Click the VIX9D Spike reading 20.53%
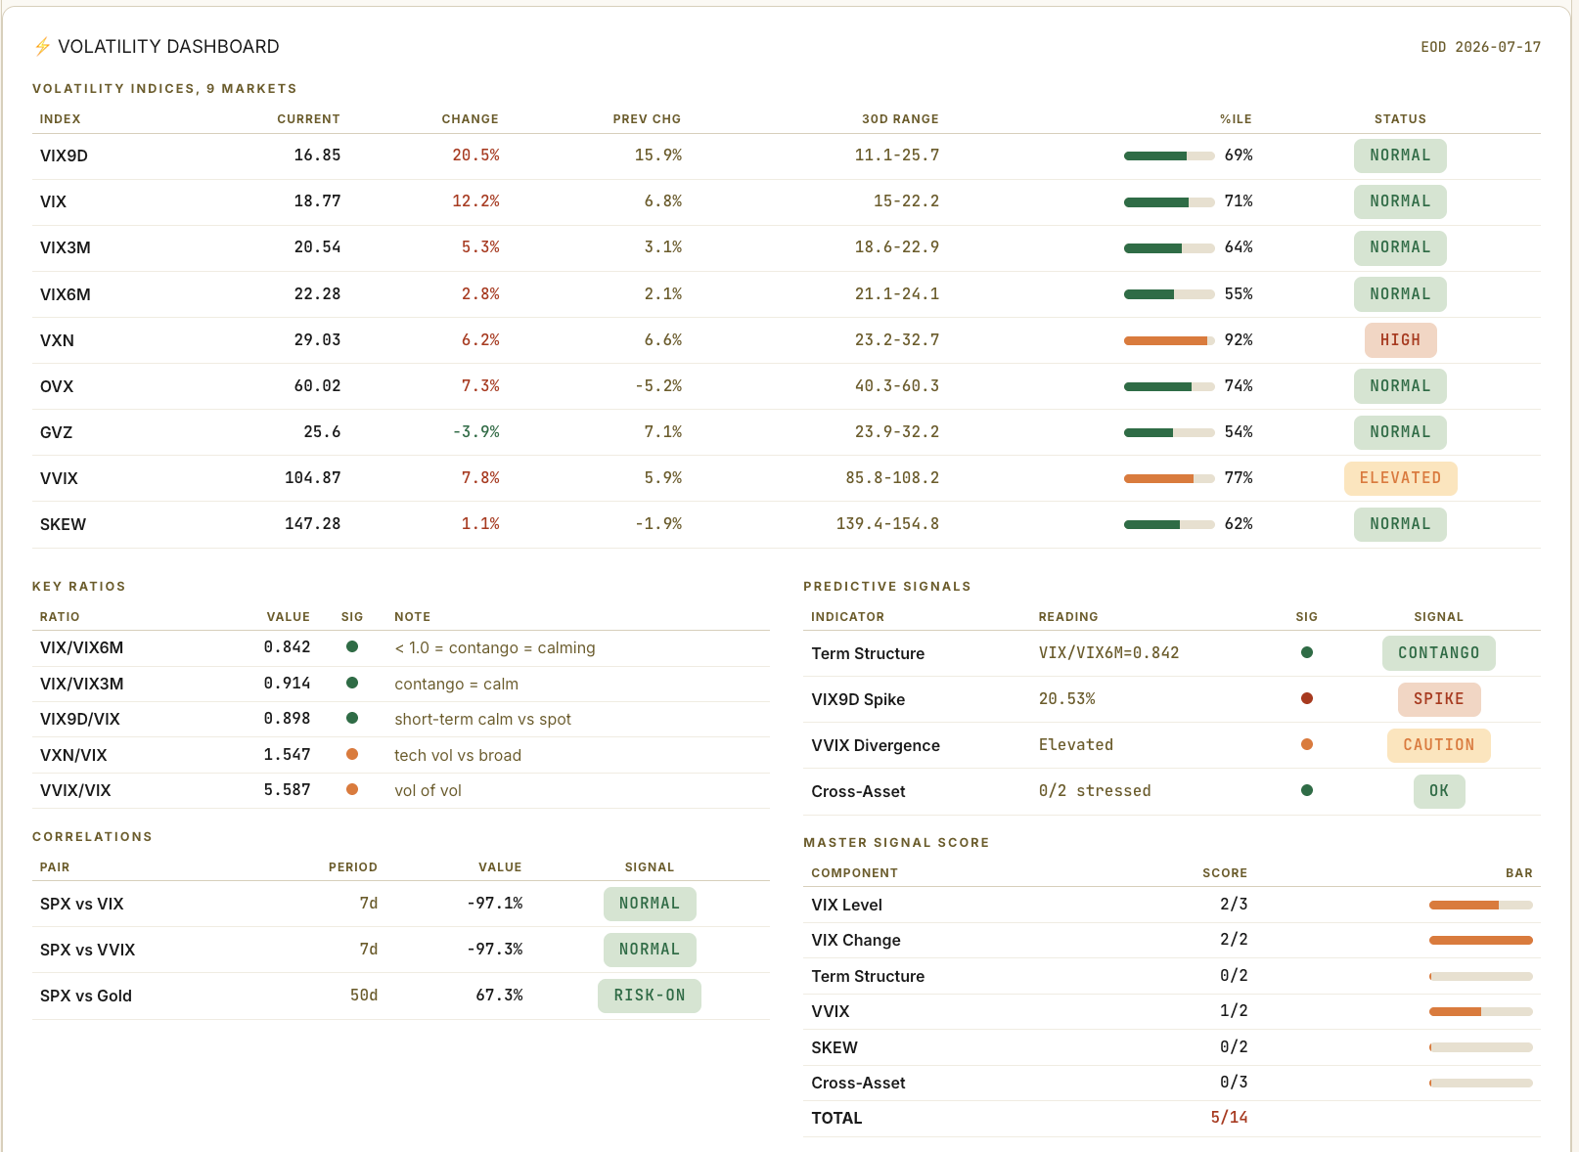This screenshot has width=1579, height=1152. point(1066,699)
